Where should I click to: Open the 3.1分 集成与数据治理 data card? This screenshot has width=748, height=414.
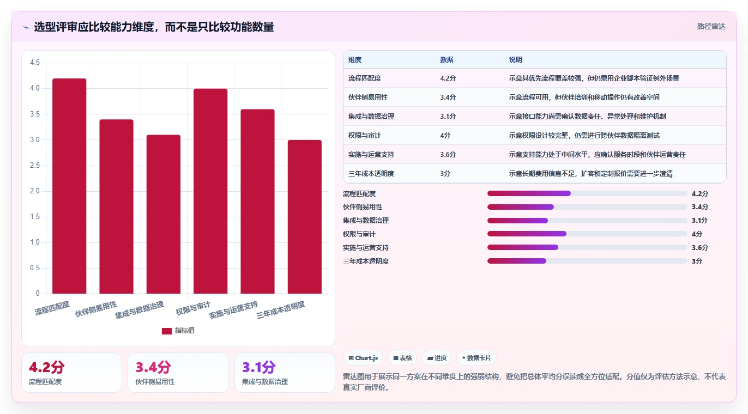285,373
